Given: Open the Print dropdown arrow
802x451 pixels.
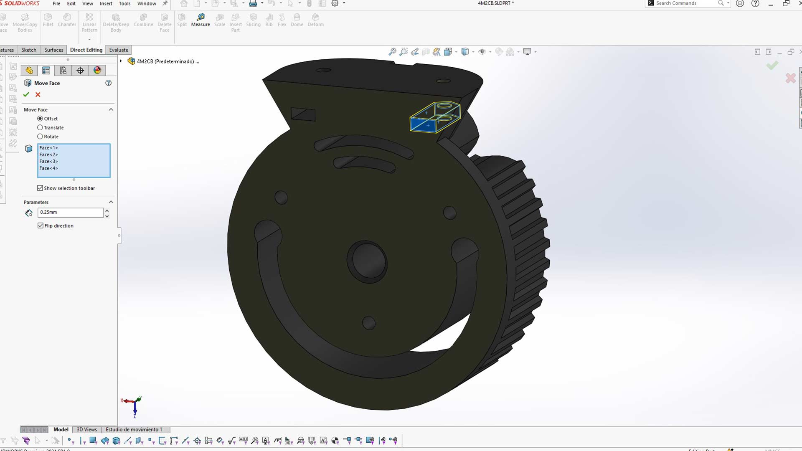Looking at the screenshot, I should pos(262,3).
